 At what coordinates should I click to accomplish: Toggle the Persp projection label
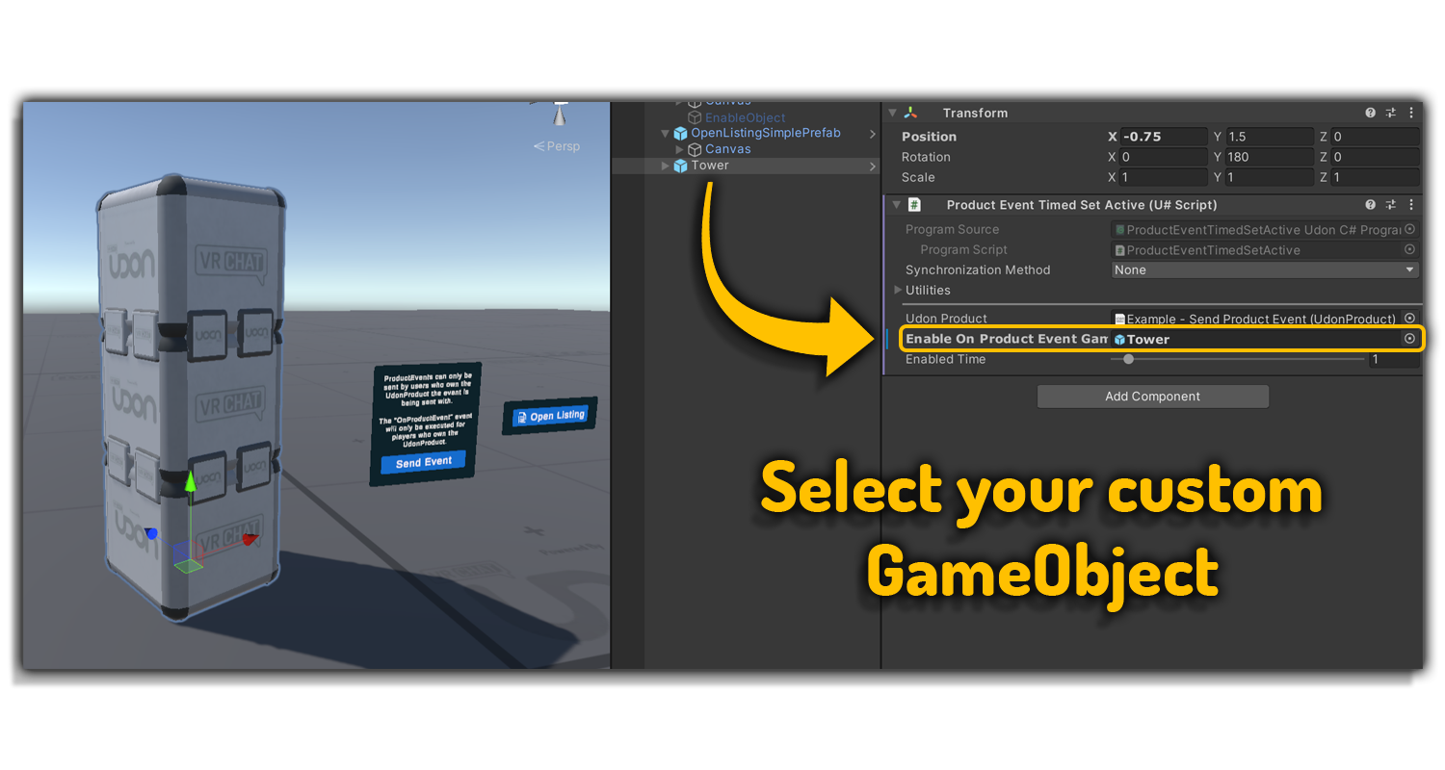[558, 146]
